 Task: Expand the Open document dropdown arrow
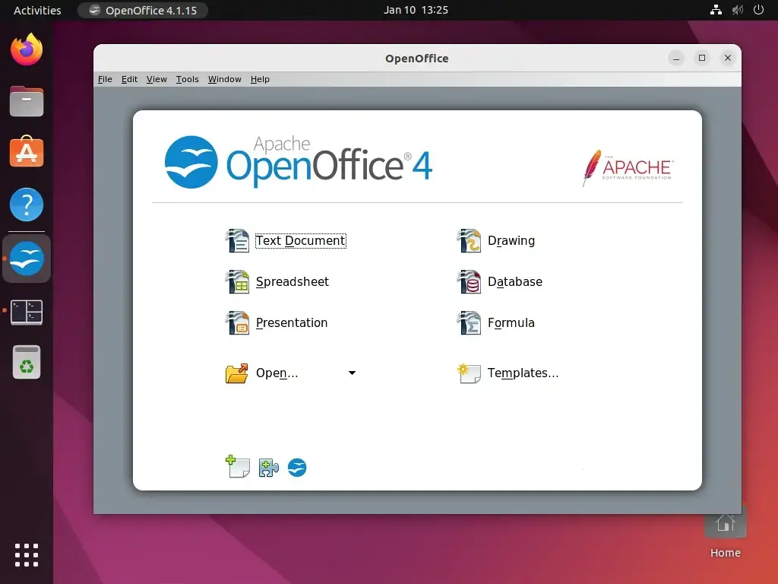click(x=351, y=373)
